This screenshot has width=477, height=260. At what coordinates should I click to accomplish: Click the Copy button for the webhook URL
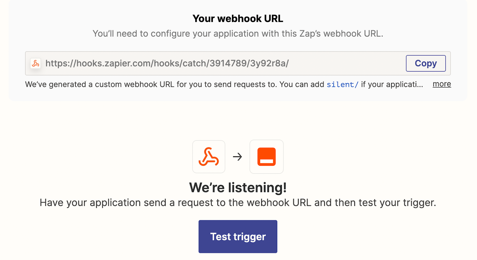425,63
